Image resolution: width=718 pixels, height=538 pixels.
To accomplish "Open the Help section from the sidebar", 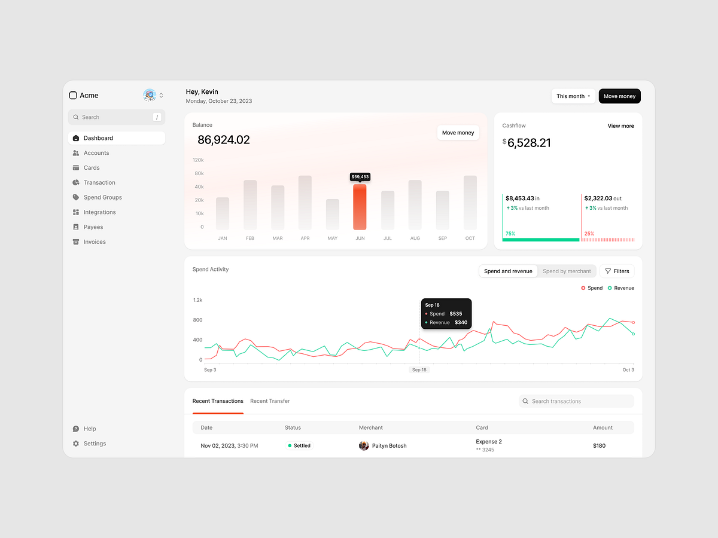I will [x=77, y=429].
